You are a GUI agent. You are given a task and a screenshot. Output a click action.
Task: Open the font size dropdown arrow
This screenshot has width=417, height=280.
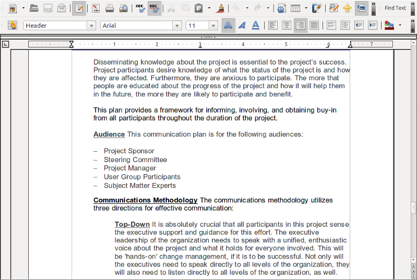(x=213, y=26)
